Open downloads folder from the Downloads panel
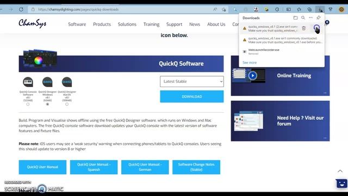 (x=295, y=17)
